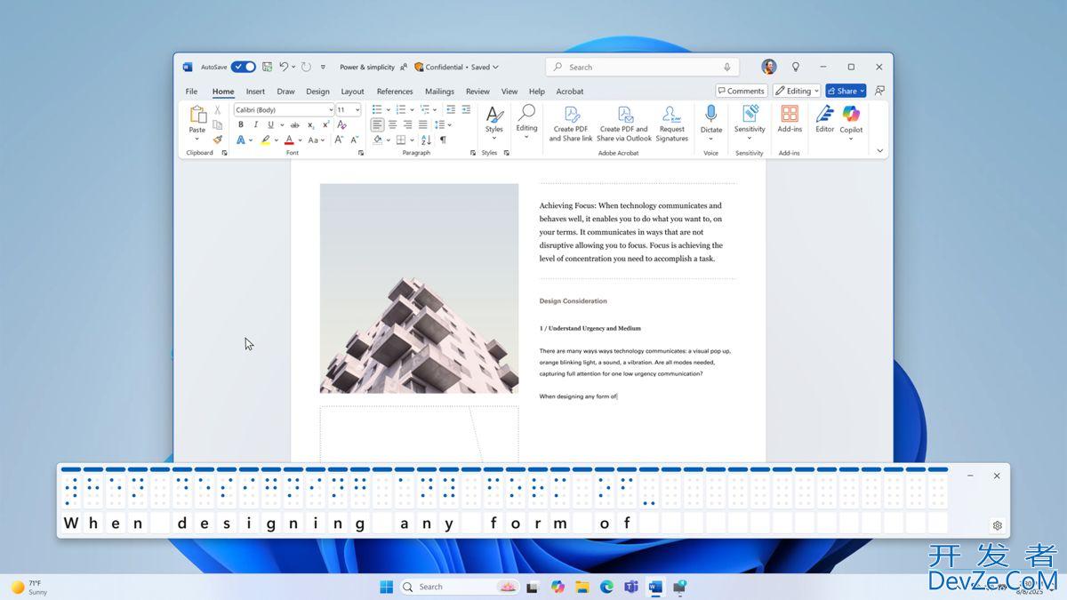Toggle italic formatting

click(x=255, y=125)
